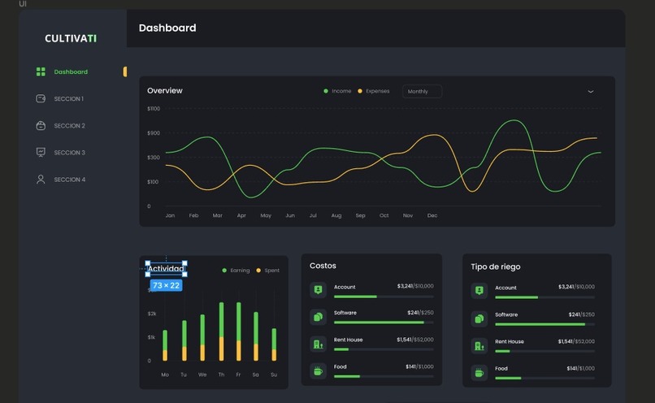Viewport: 655px width, 403px height.
Task: Click the Dashboard page header title
Action: pyautogui.click(x=167, y=28)
